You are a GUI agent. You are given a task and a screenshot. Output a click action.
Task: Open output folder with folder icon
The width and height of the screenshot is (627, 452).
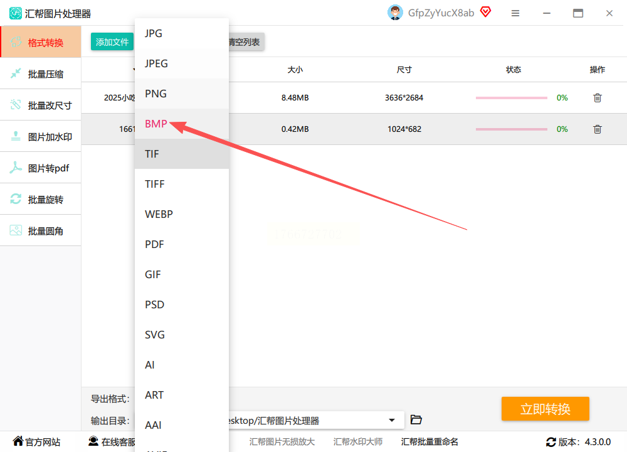coord(416,419)
